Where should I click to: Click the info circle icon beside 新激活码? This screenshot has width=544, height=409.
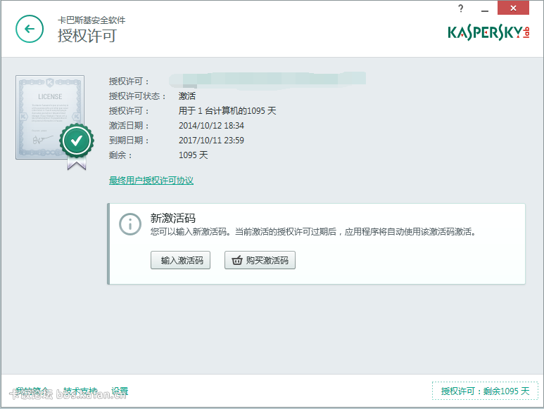130,224
